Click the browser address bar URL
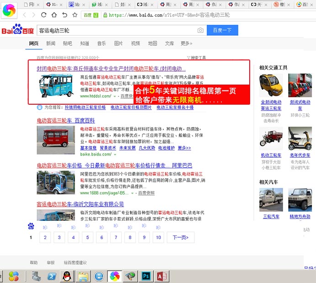316x283 pixels. click(x=169, y=15)
